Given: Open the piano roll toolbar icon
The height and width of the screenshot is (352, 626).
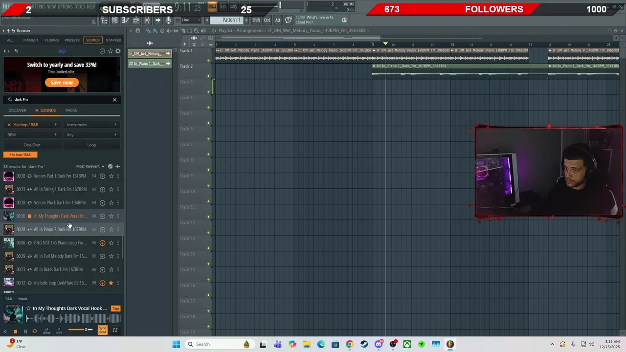Looking at the screenshot, I should pos(125,20).
